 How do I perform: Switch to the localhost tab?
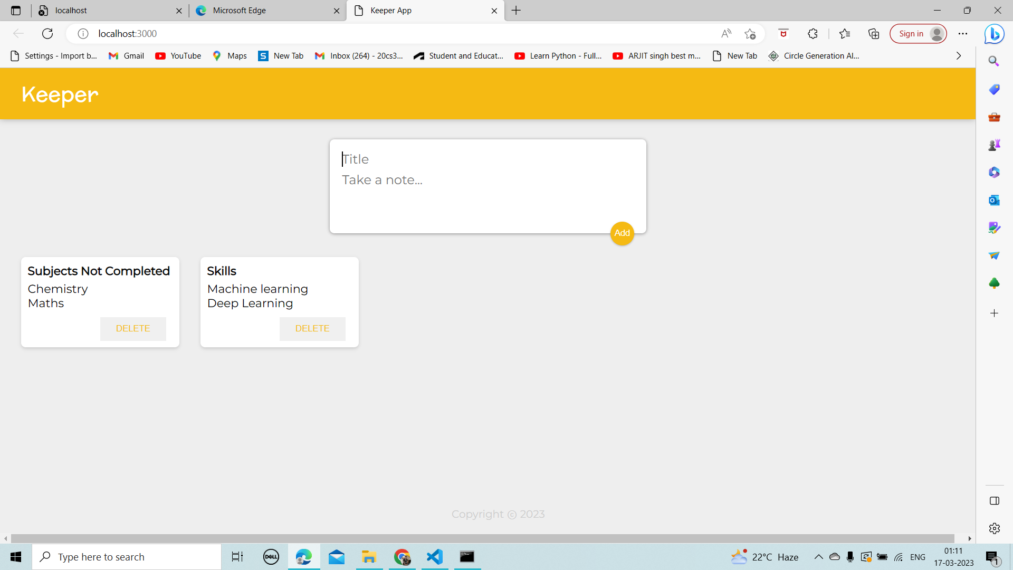106,11
